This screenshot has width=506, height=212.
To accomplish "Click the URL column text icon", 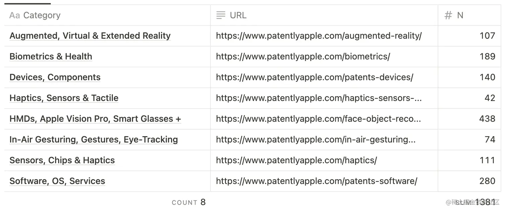I will click(221, 15).
